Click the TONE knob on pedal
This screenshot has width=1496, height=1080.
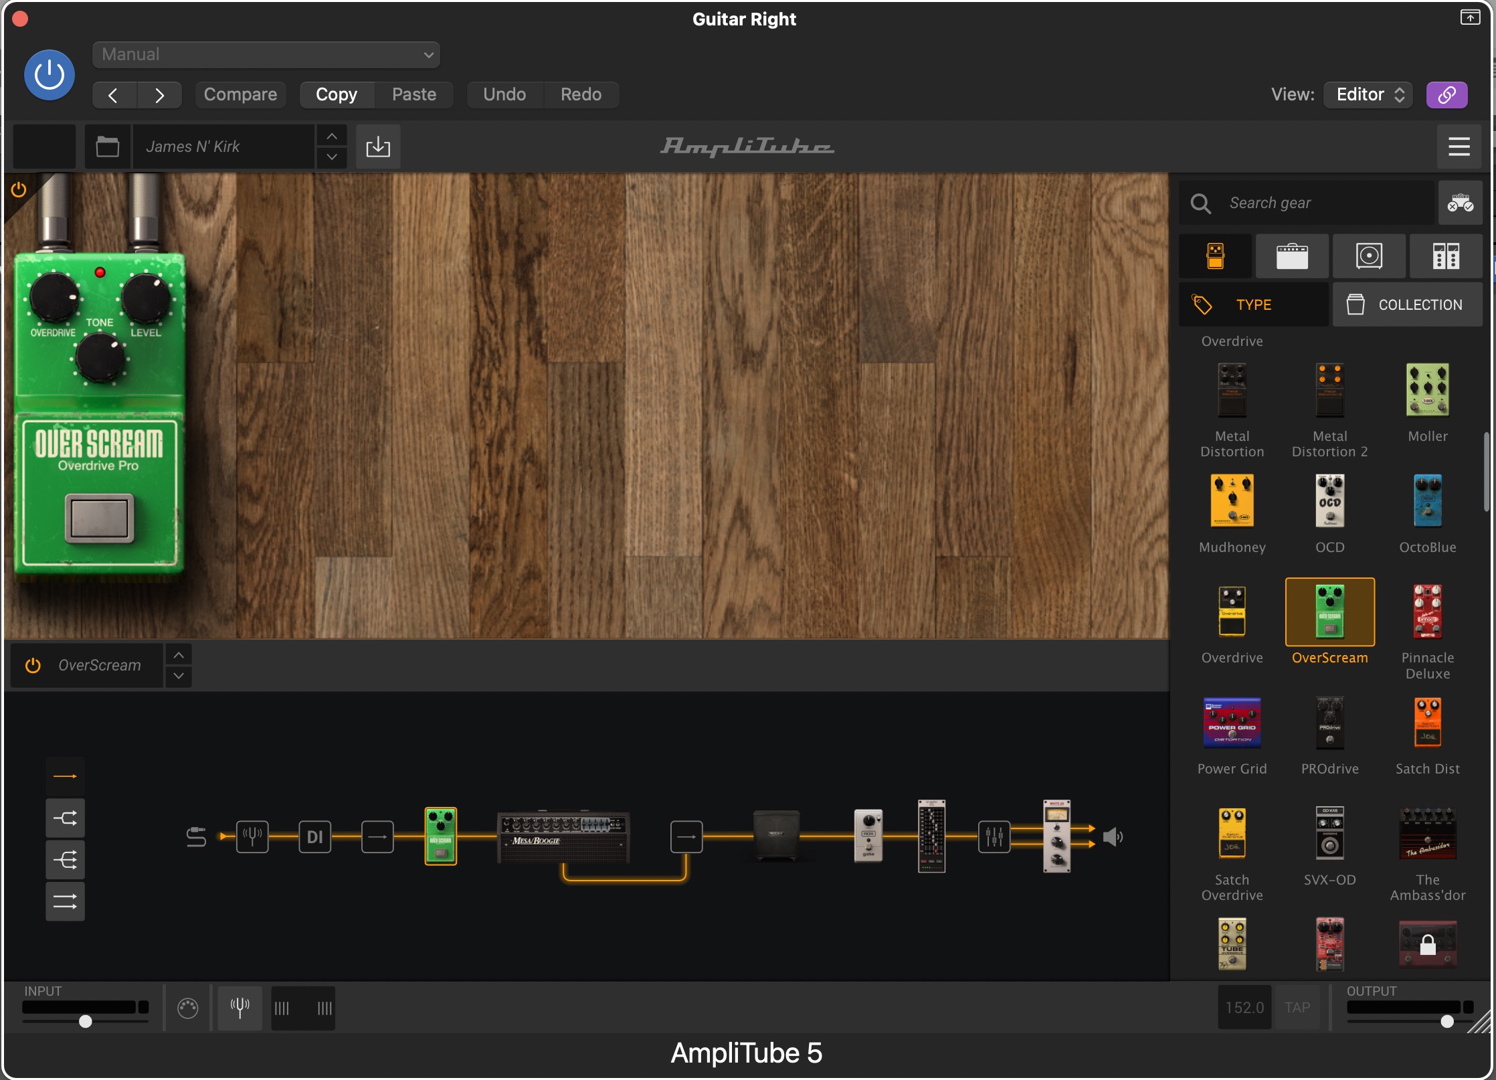click(x=100, y=358)
